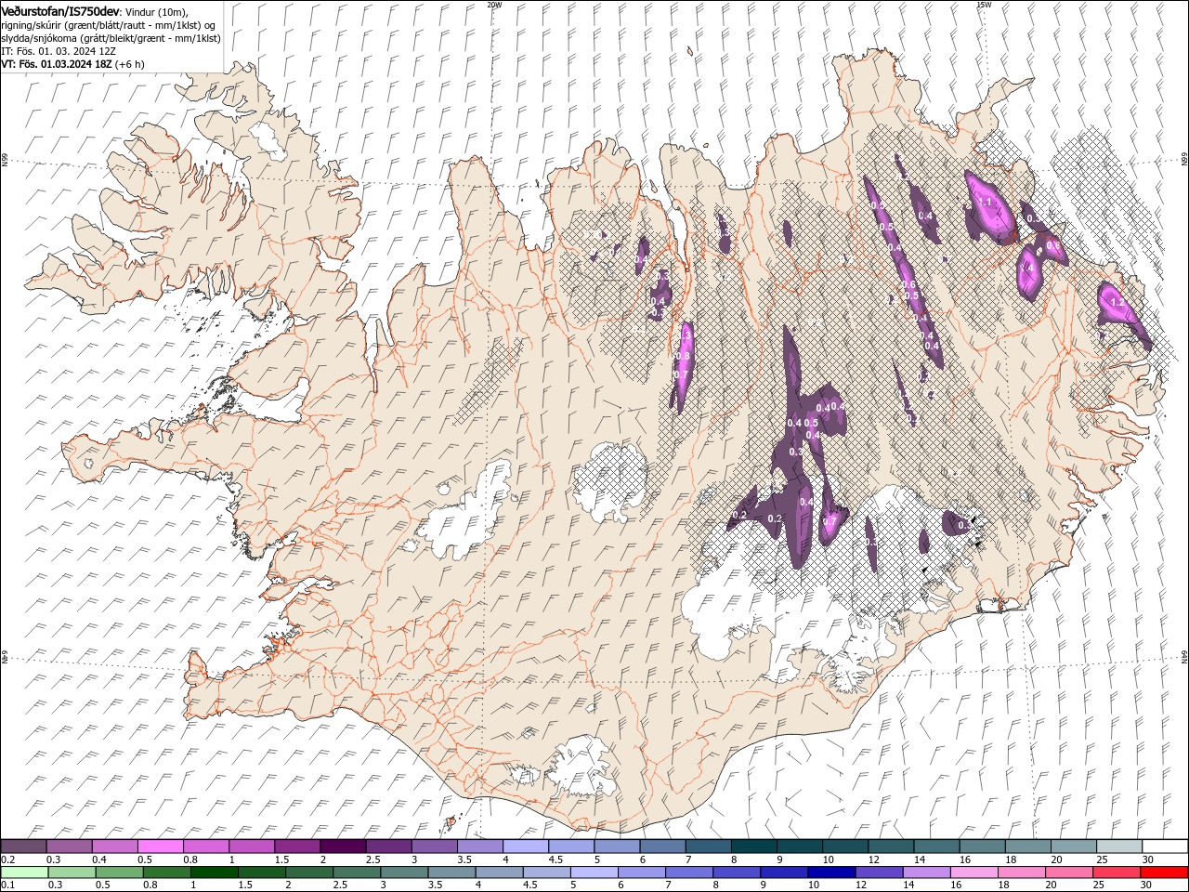This screenshot has height=892, width=1189.
Task: Pick the bright pink 0.5 snow legend swatch
Action: click(x=160, y=846)
